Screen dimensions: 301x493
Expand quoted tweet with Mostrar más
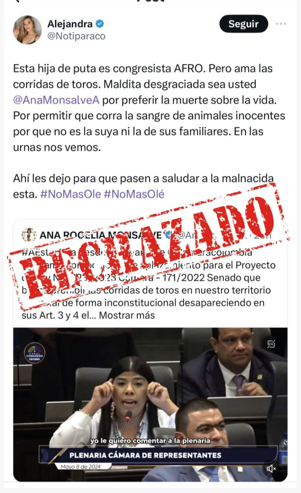127,315
